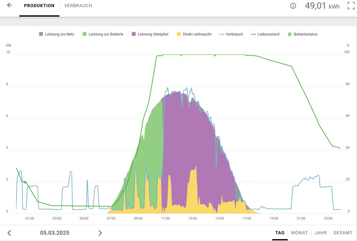Screen dimensions: 357x241
Task: Go to previous day with left chevron
Action: coord(9,233)
